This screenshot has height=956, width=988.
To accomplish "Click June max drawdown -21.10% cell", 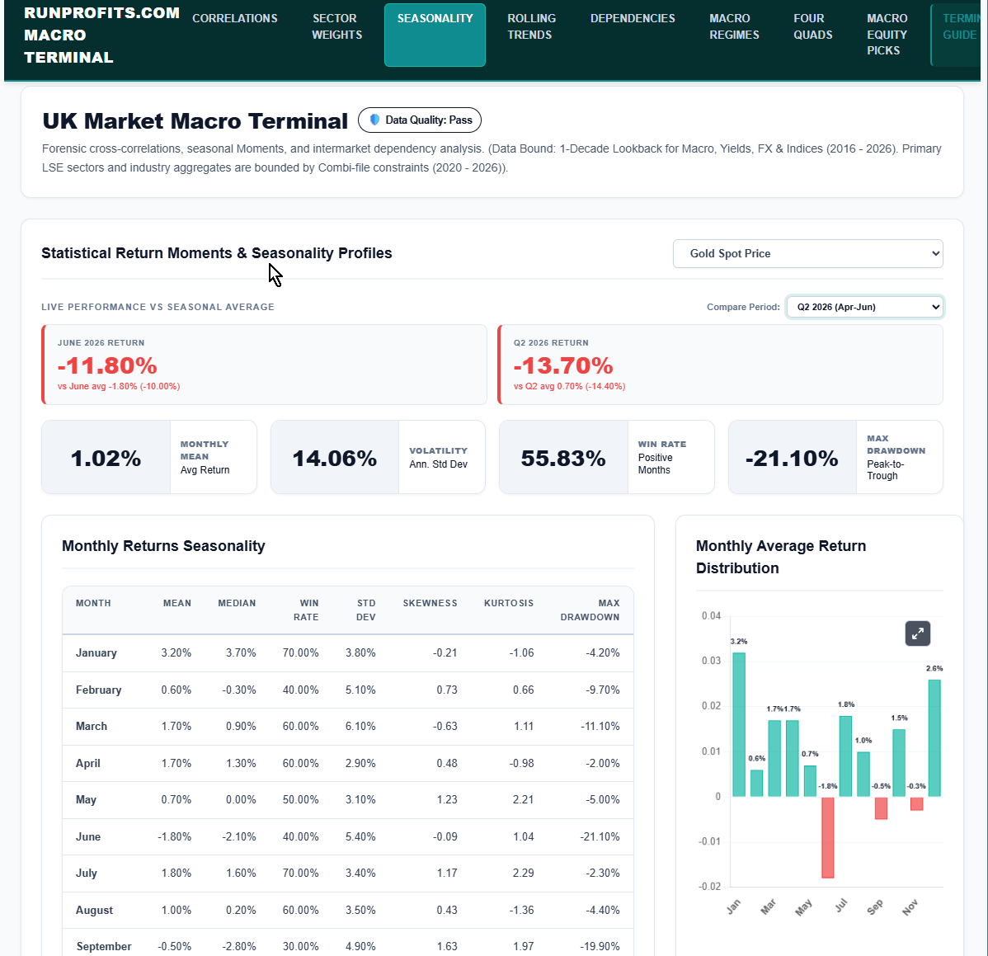I will (600, 837).
